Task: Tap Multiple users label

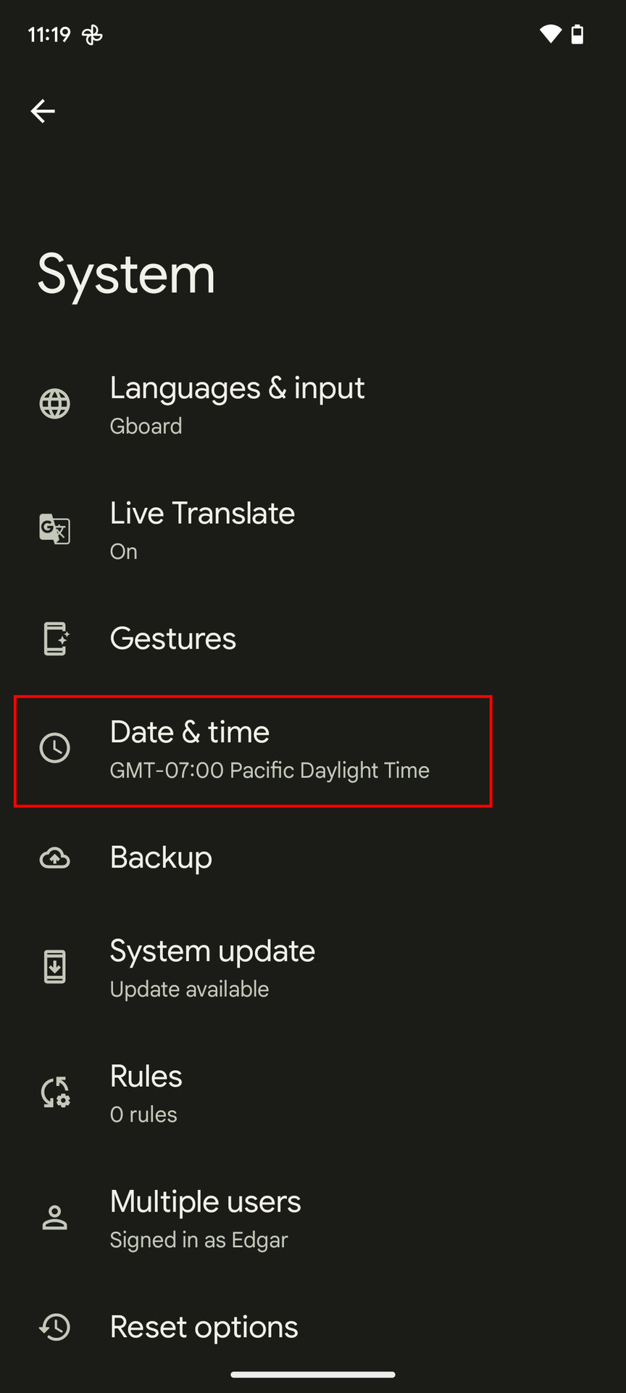Action: tap(205, 1202)
